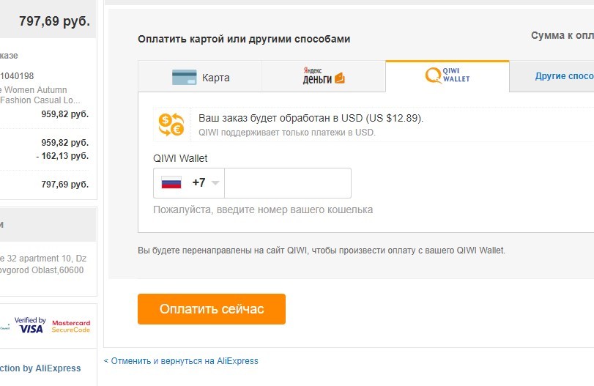The width and height of the screenshot is (594, 386).
Task: Click the +7 country code text
Action: click(199, 182)
